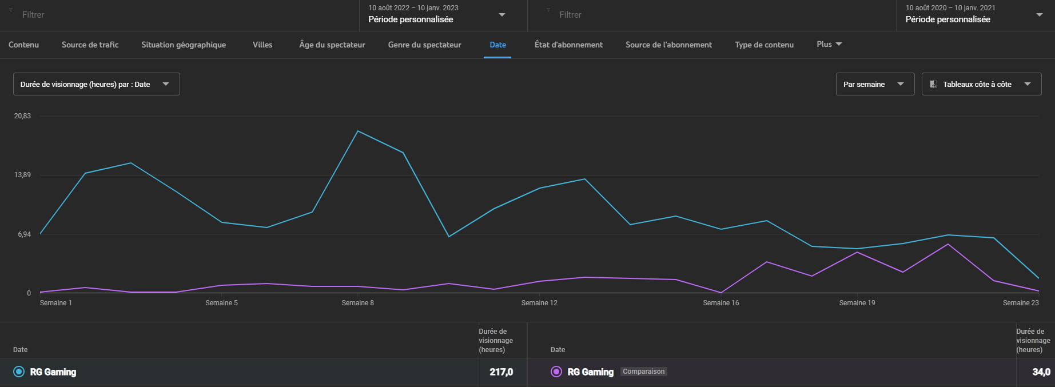Click the Comparaison badge
Viewport: 1055px width, 387px height.
coord(644,372)
